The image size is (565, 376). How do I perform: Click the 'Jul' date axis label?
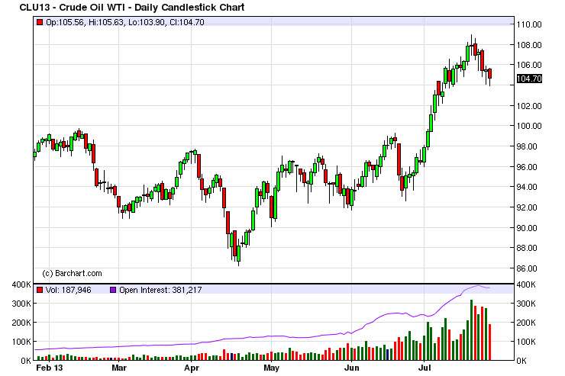coord(425,368)
